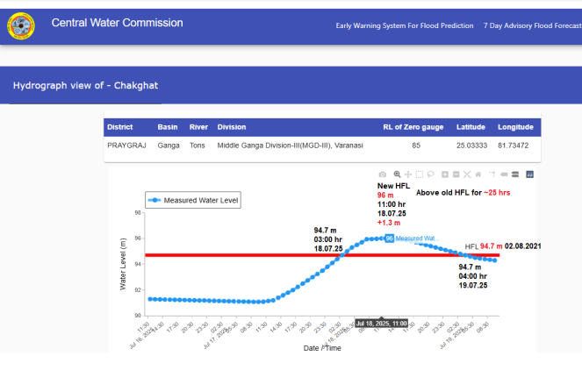This screenshot has width=582, height=370.
Task: Reset axes with the home icon
Action: [x=478, y=174]
